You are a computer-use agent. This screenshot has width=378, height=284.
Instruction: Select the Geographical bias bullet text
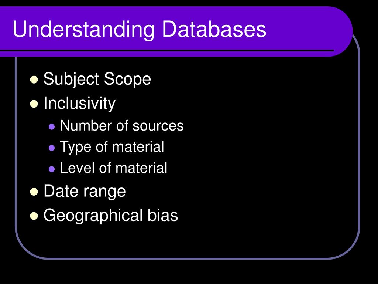point(111,216)
